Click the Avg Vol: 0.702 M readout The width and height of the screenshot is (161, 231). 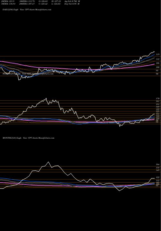coord(72,1)
